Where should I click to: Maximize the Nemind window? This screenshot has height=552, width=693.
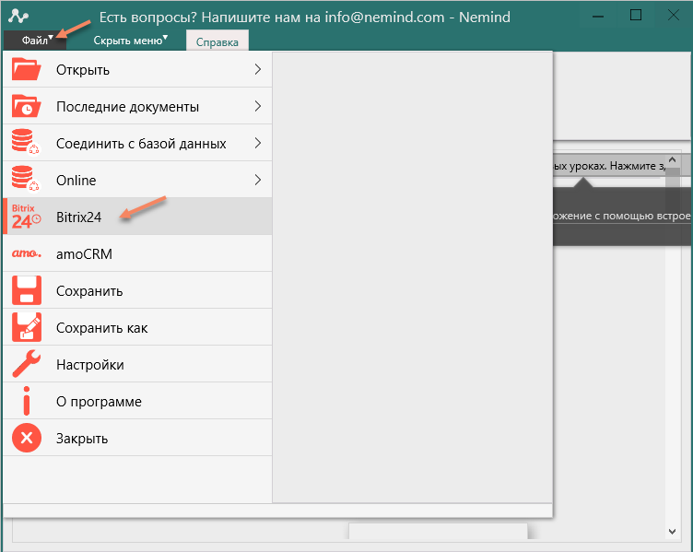[636, 16]
